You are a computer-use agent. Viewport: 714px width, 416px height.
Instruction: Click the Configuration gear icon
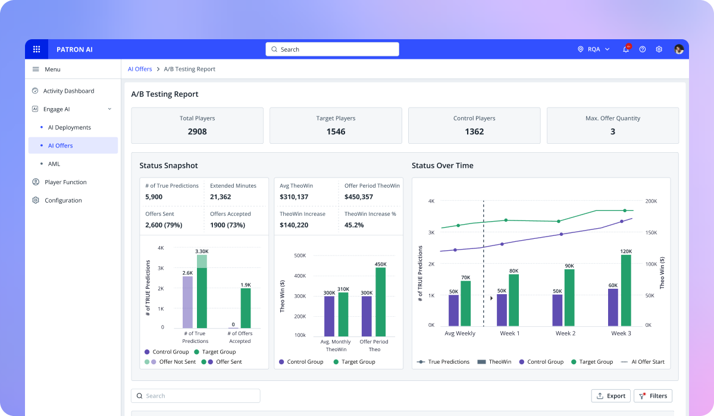(36, 200)
